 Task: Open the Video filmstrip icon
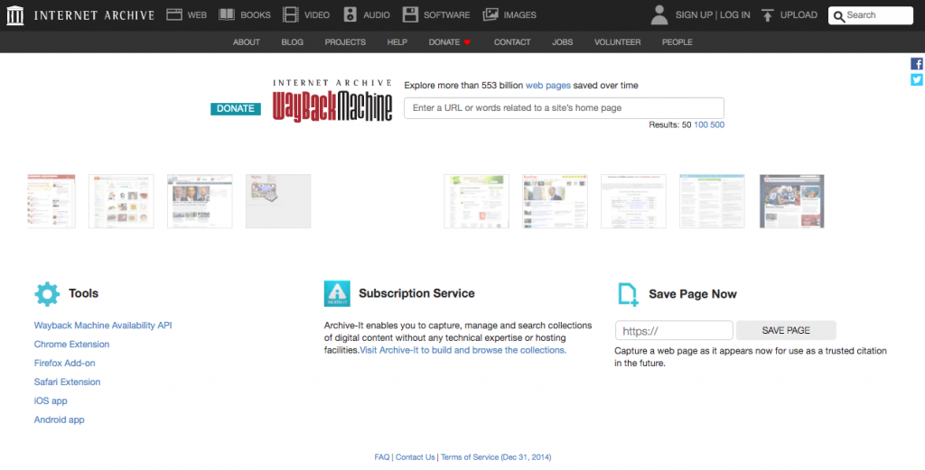click(290, 14)
